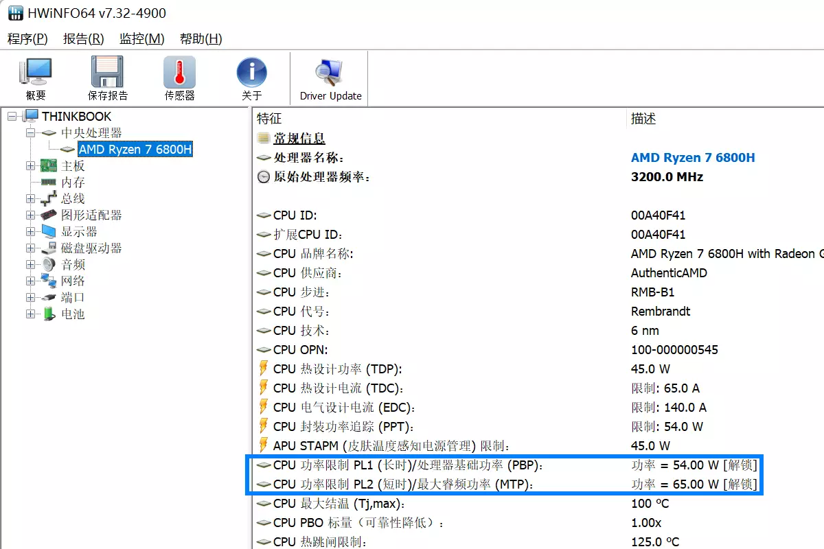Collapse the 中央处理器 tree node

pos(30,133)
